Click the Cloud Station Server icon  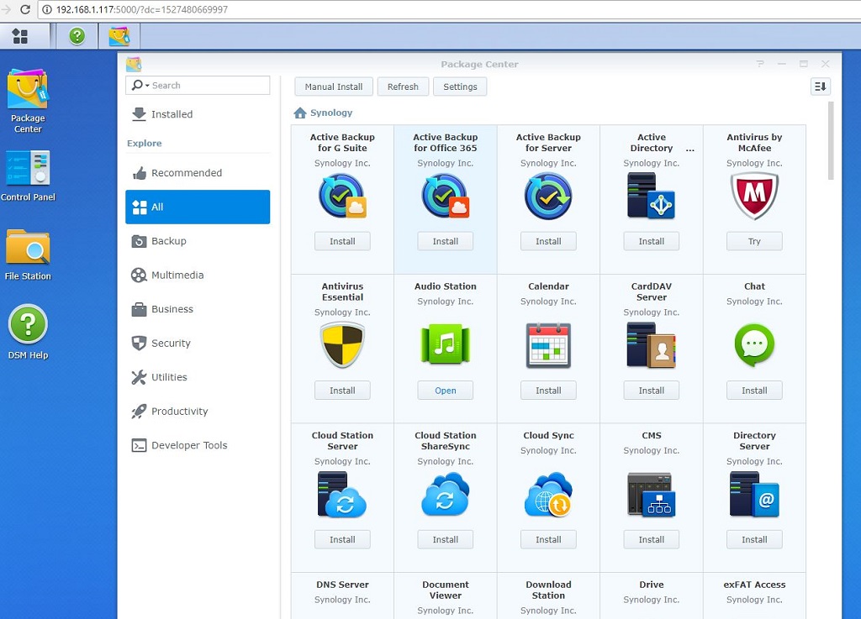point(342,495)
